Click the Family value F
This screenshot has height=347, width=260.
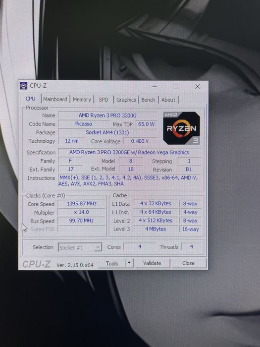pos(70,161)
